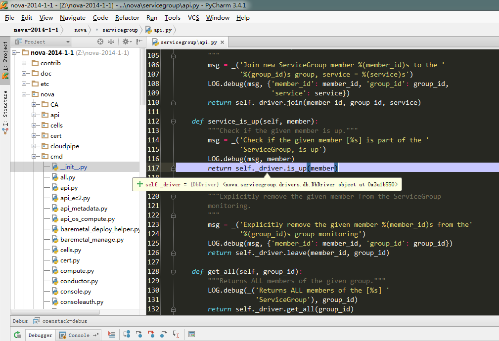Click line number 123 in gutter
This screenshot has height=341, width=499.
[153, 224]
